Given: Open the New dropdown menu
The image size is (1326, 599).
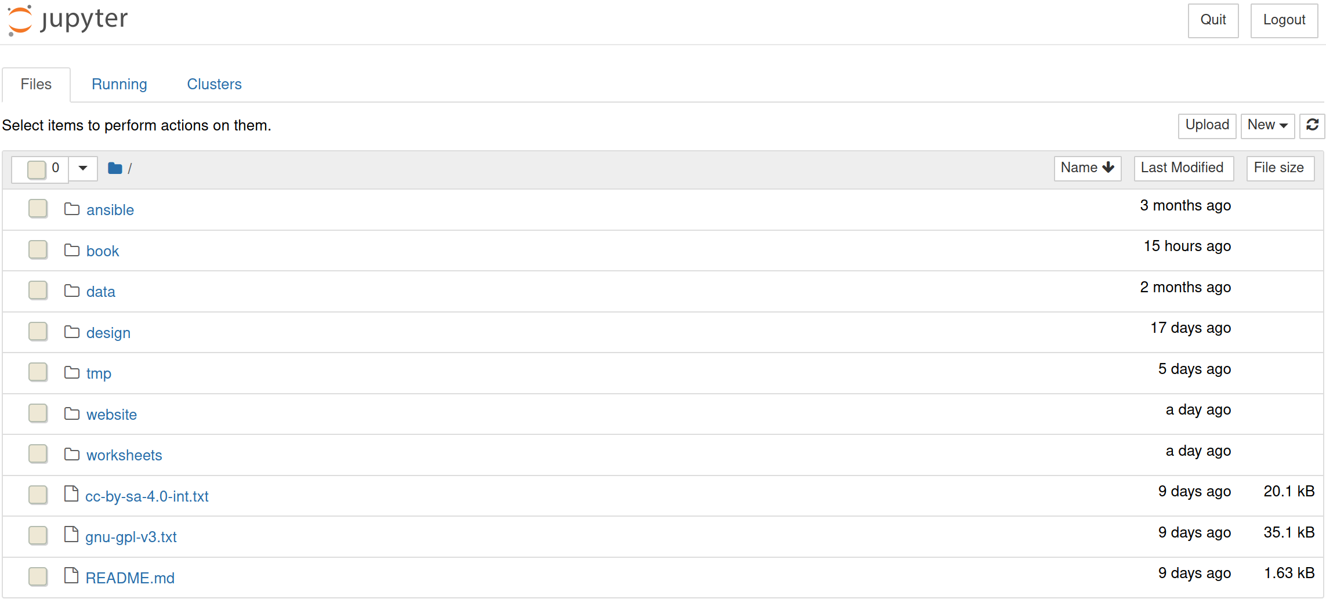Looking at the screenshot, I should tap(1267, 125).
